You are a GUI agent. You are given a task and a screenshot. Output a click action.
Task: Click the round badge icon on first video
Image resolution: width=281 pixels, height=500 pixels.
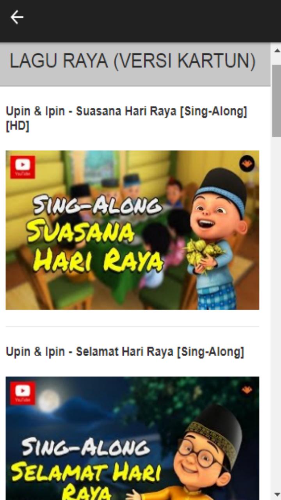coord(247,164)
